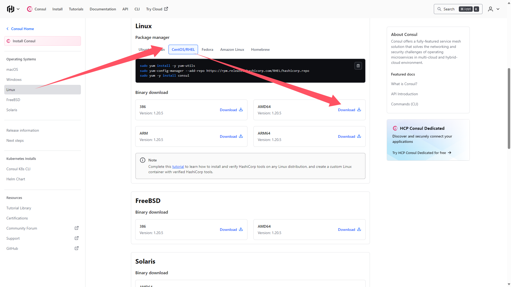Open the Install nav item

(x=57, y=9)
